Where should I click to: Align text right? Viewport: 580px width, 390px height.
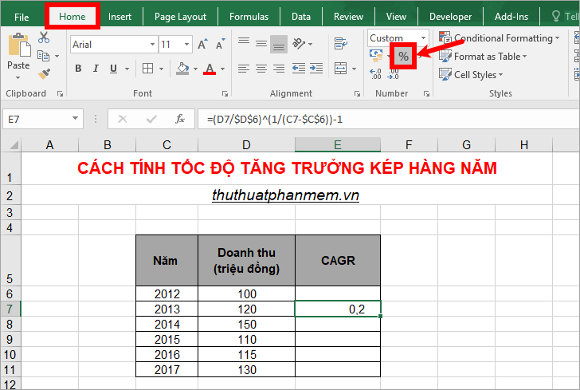click(279, 69)
